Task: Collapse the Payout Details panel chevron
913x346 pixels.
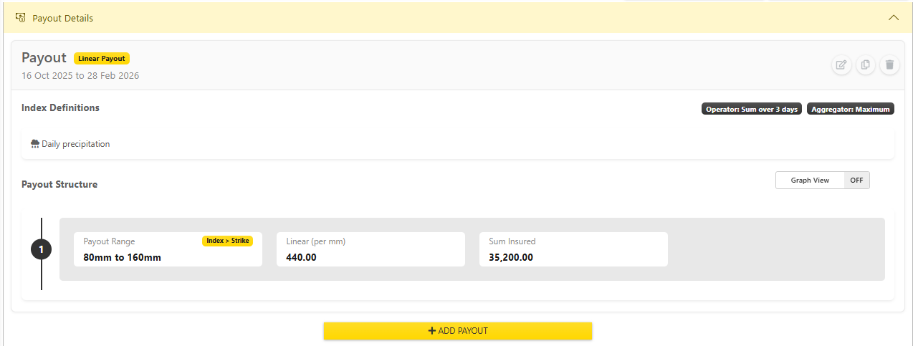Action: point(893,18)
